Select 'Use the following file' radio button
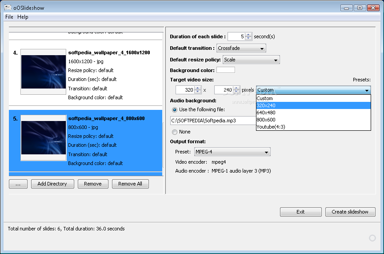 (x=175, y=110)
